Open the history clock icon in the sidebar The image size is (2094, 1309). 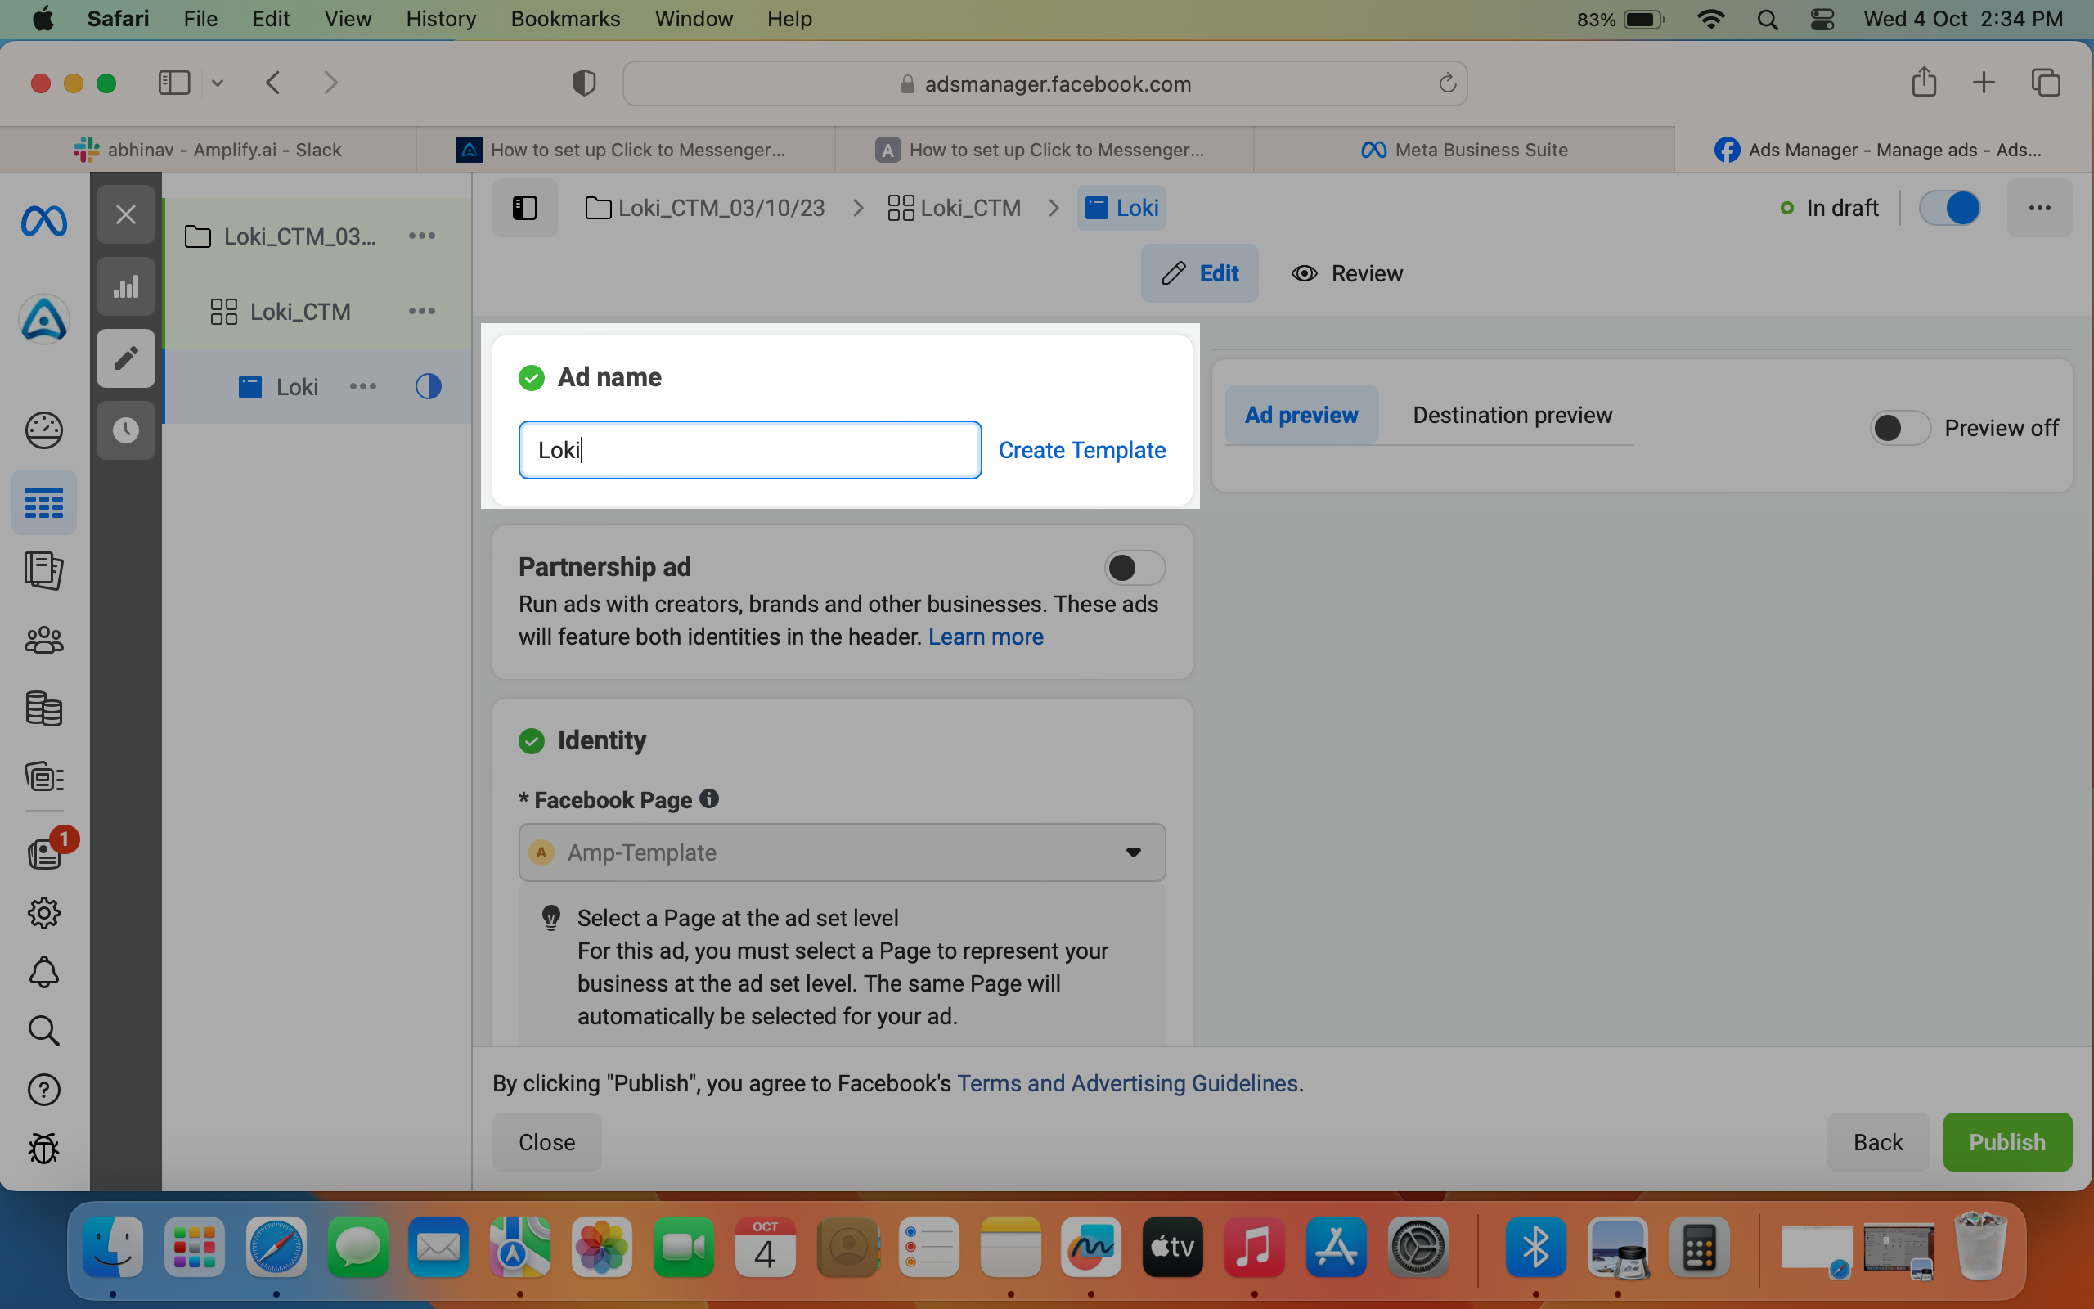tap(125, 430)
